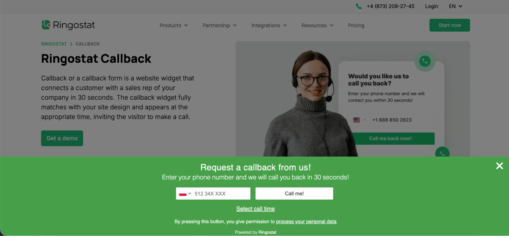Click the Ringostat logo icon
The width and height of the screenshot is (509, 236).
(x=46, y=25)
